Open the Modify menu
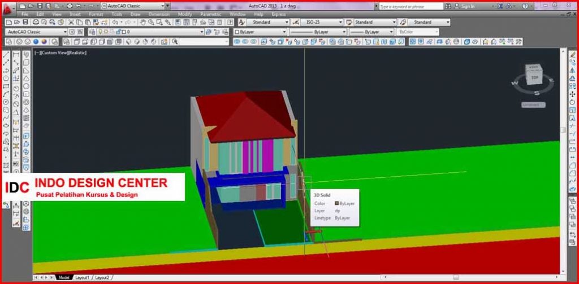579x284 pixels. pos(185,14)
